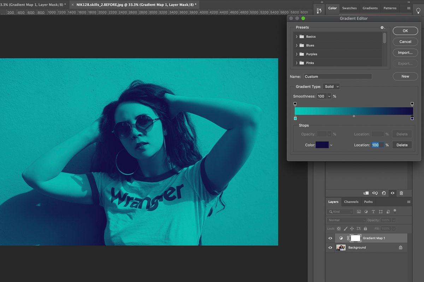Expand the Blues preset folder
The height and width of the screenshot is (282, 424).
(x=296, y=45)
